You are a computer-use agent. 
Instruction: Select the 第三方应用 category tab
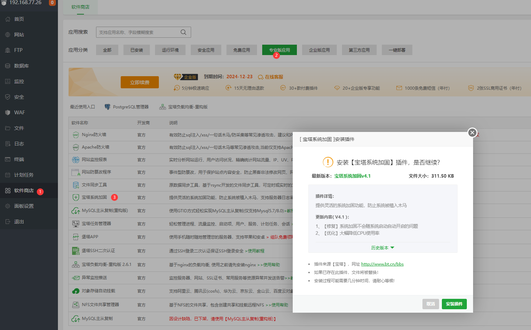[x=359, y=50]
